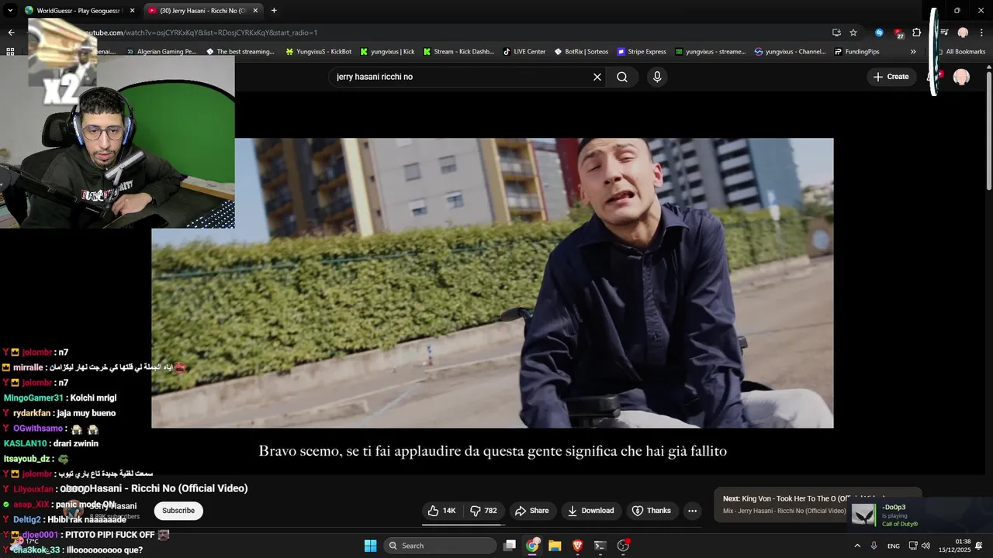
Task: Click the Download button below the video
Action: (591, 511)
